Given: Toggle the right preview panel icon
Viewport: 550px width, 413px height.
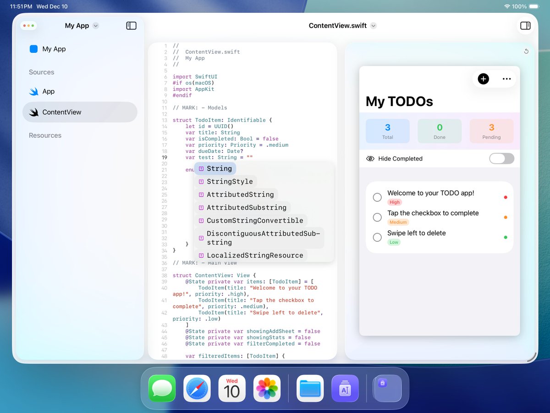Looking at the screenshot, I should click(x=525, y=26).
